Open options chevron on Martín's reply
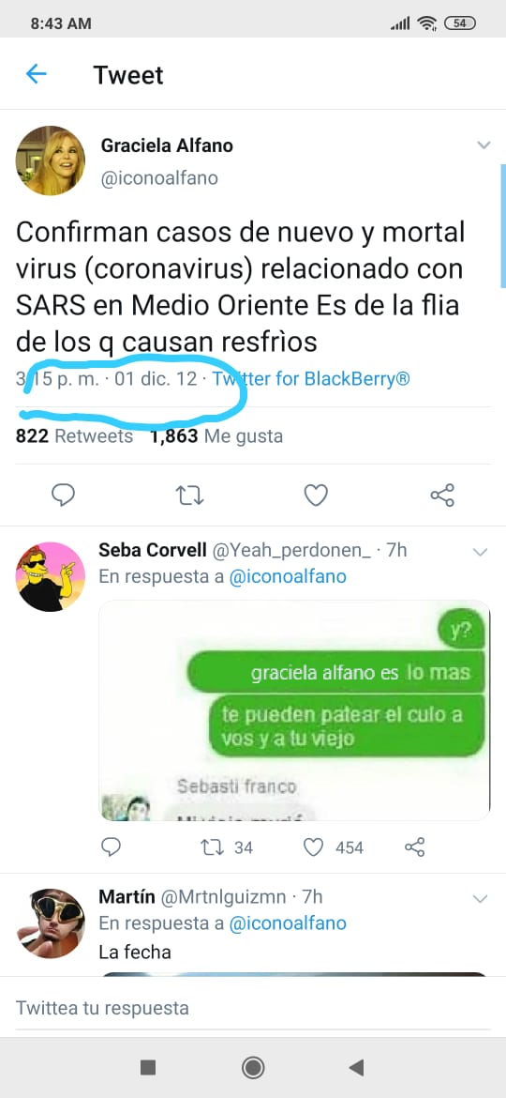The image size is (506, 1098). pos(480,898)
